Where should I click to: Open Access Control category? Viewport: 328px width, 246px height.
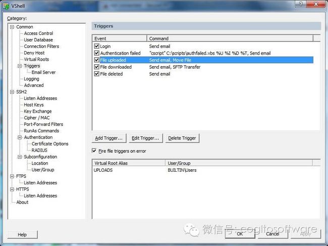coord(38,33)
